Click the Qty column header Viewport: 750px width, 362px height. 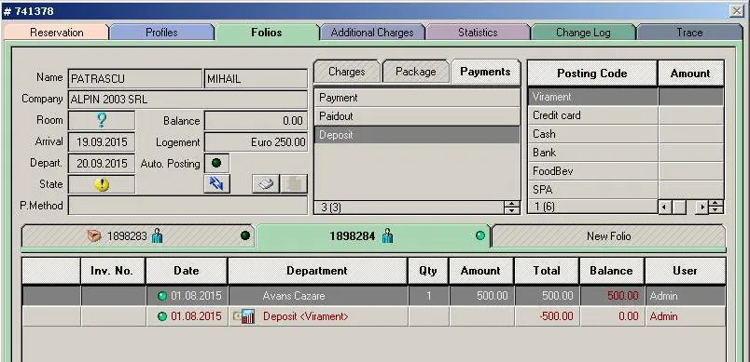click(x=428, y=271)
